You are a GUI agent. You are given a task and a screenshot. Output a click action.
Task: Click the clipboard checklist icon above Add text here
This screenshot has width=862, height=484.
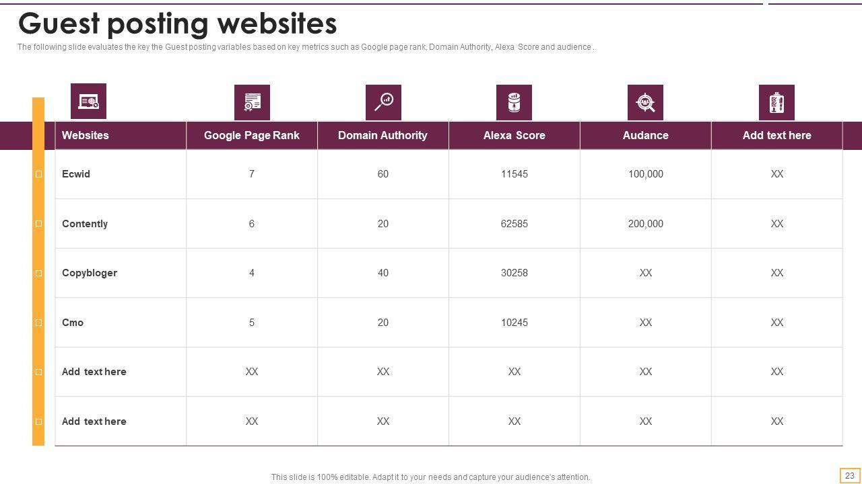[776, 102]
